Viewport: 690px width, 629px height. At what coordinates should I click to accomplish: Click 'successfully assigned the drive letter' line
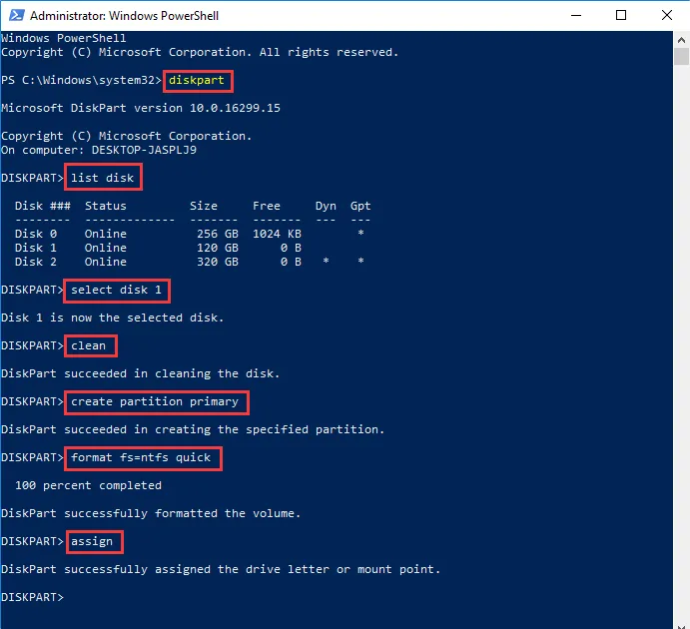click(221, 569)
